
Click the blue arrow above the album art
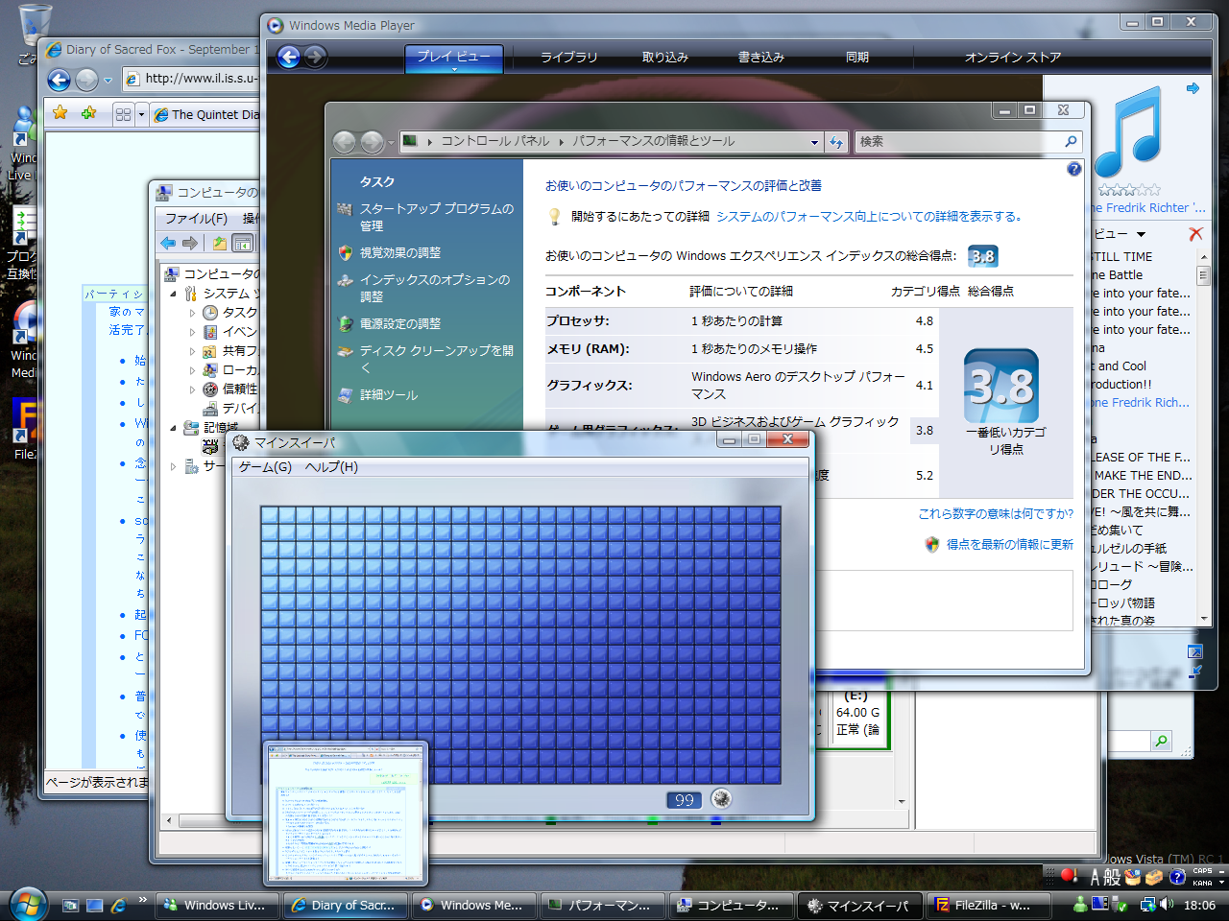pyautogui.click(x=1193, y=88)
